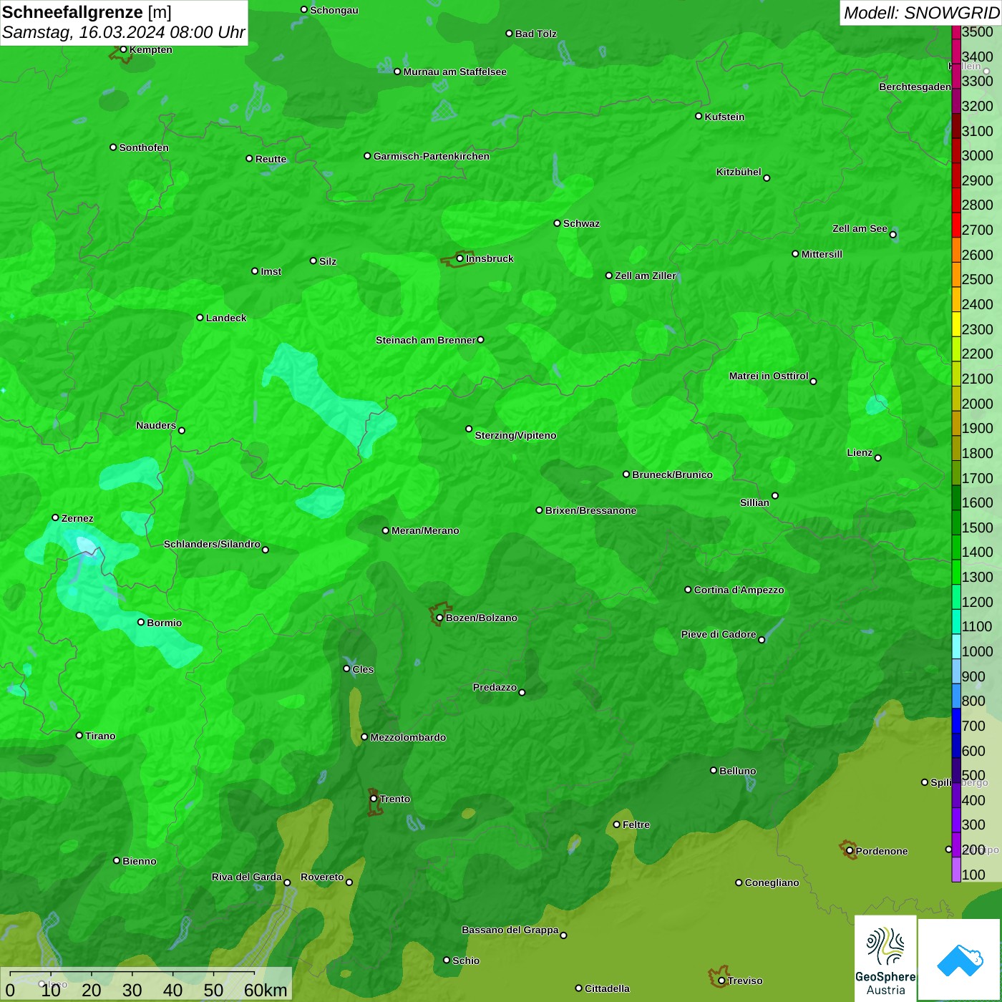Click the Lienz location dot

tap(878, 458)
